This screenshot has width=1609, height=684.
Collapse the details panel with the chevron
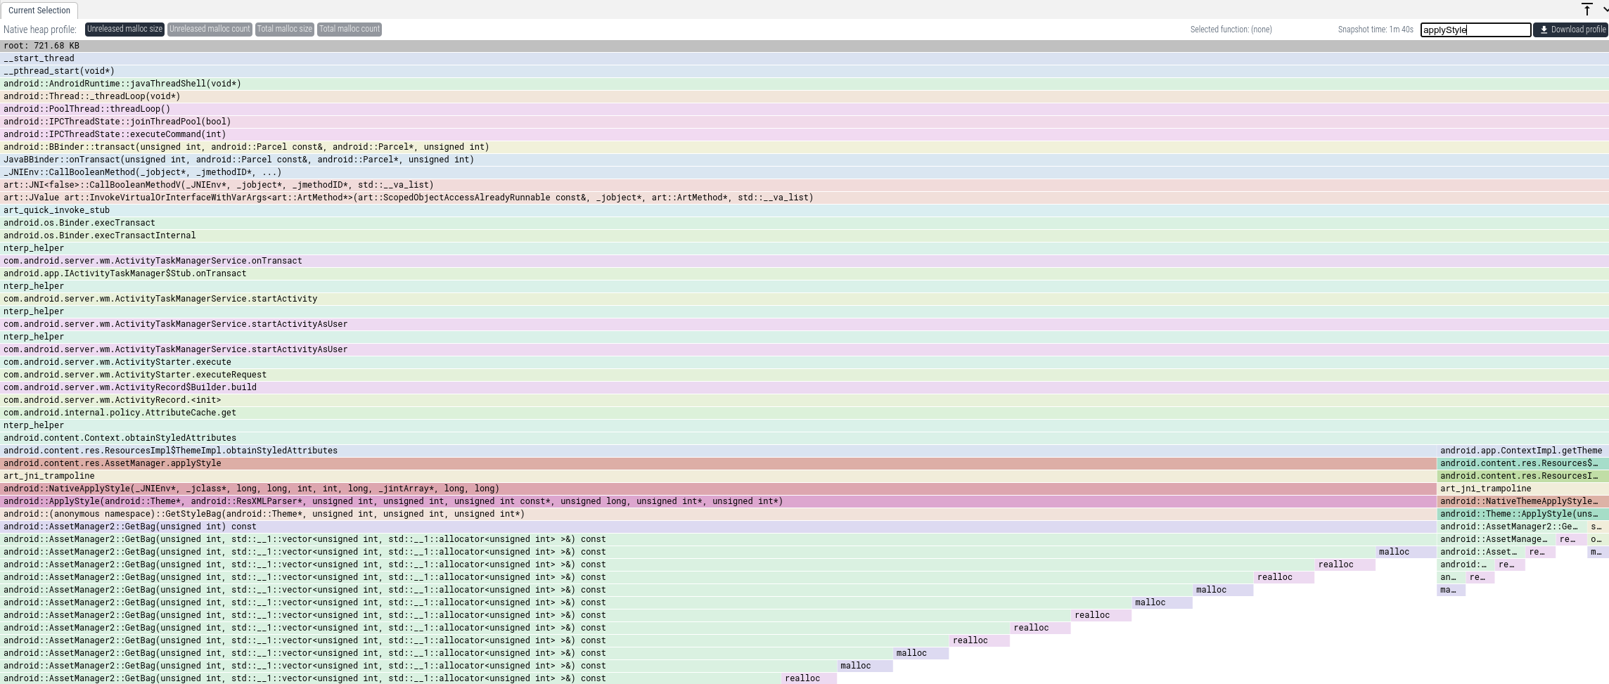(x=1605, y=9)
